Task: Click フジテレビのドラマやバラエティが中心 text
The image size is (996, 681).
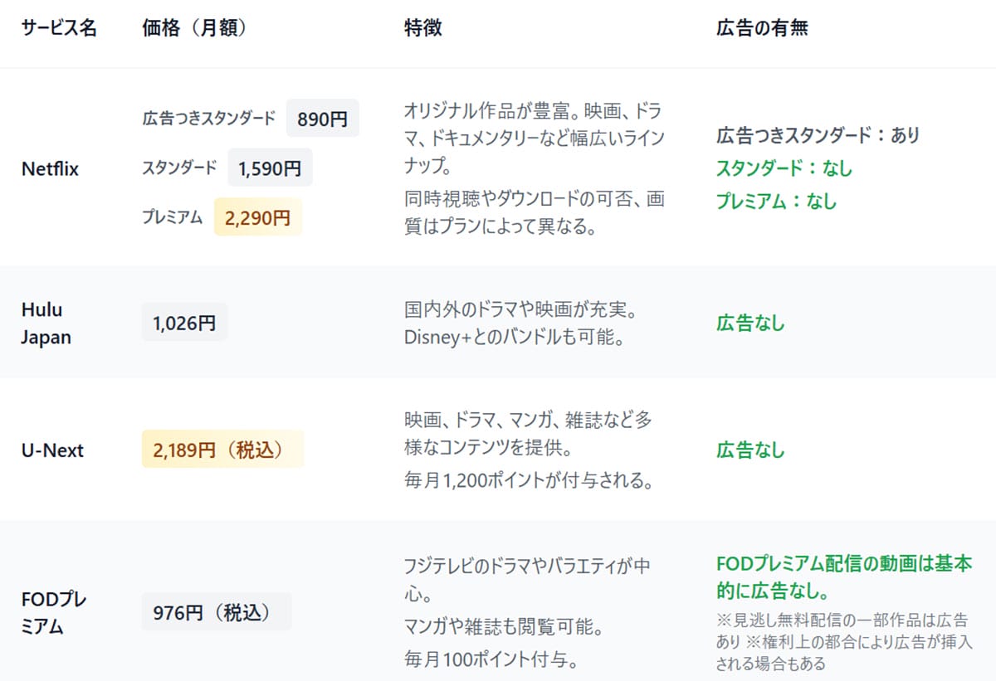Action: 527,581
